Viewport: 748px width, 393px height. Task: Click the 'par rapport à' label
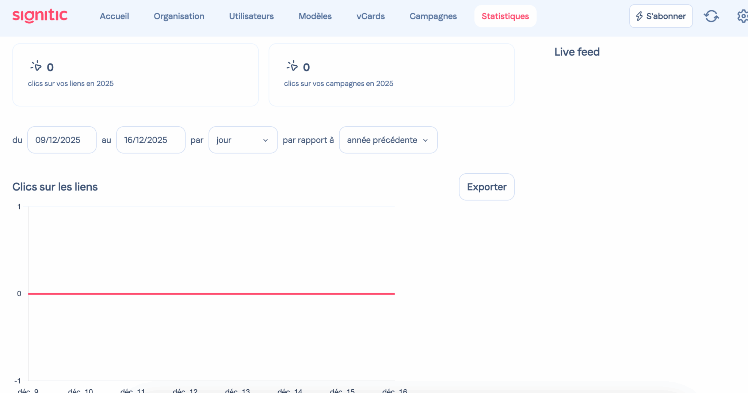pos(308,140)
